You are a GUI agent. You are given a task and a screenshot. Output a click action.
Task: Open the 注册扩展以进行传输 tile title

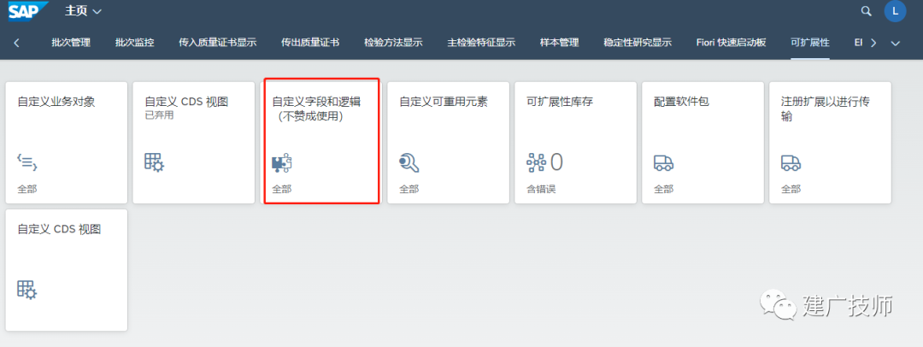826,109
